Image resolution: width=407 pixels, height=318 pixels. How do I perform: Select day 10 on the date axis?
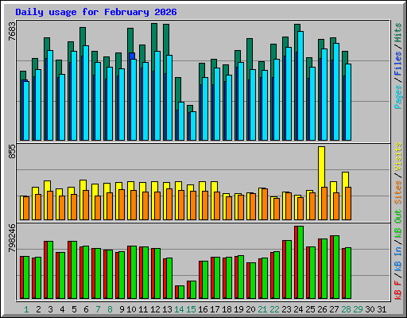[x=131, y=309]
